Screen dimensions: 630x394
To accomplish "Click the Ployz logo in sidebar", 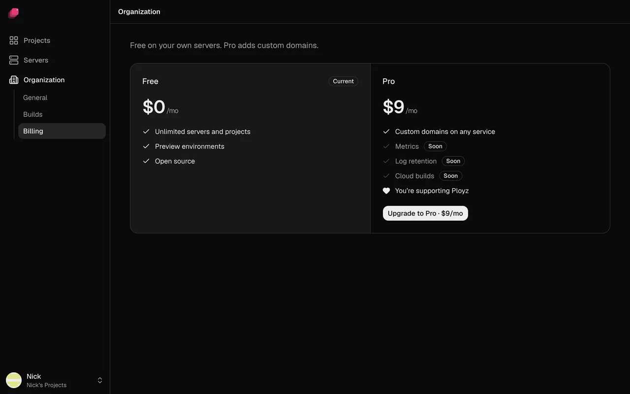I will pos(14,13).
